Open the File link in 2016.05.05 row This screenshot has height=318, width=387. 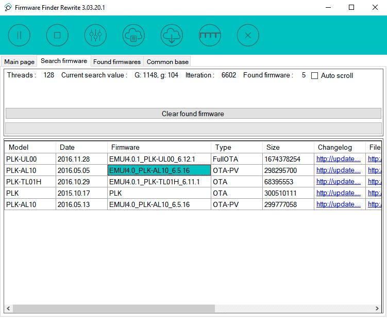[x=375, y=170]
